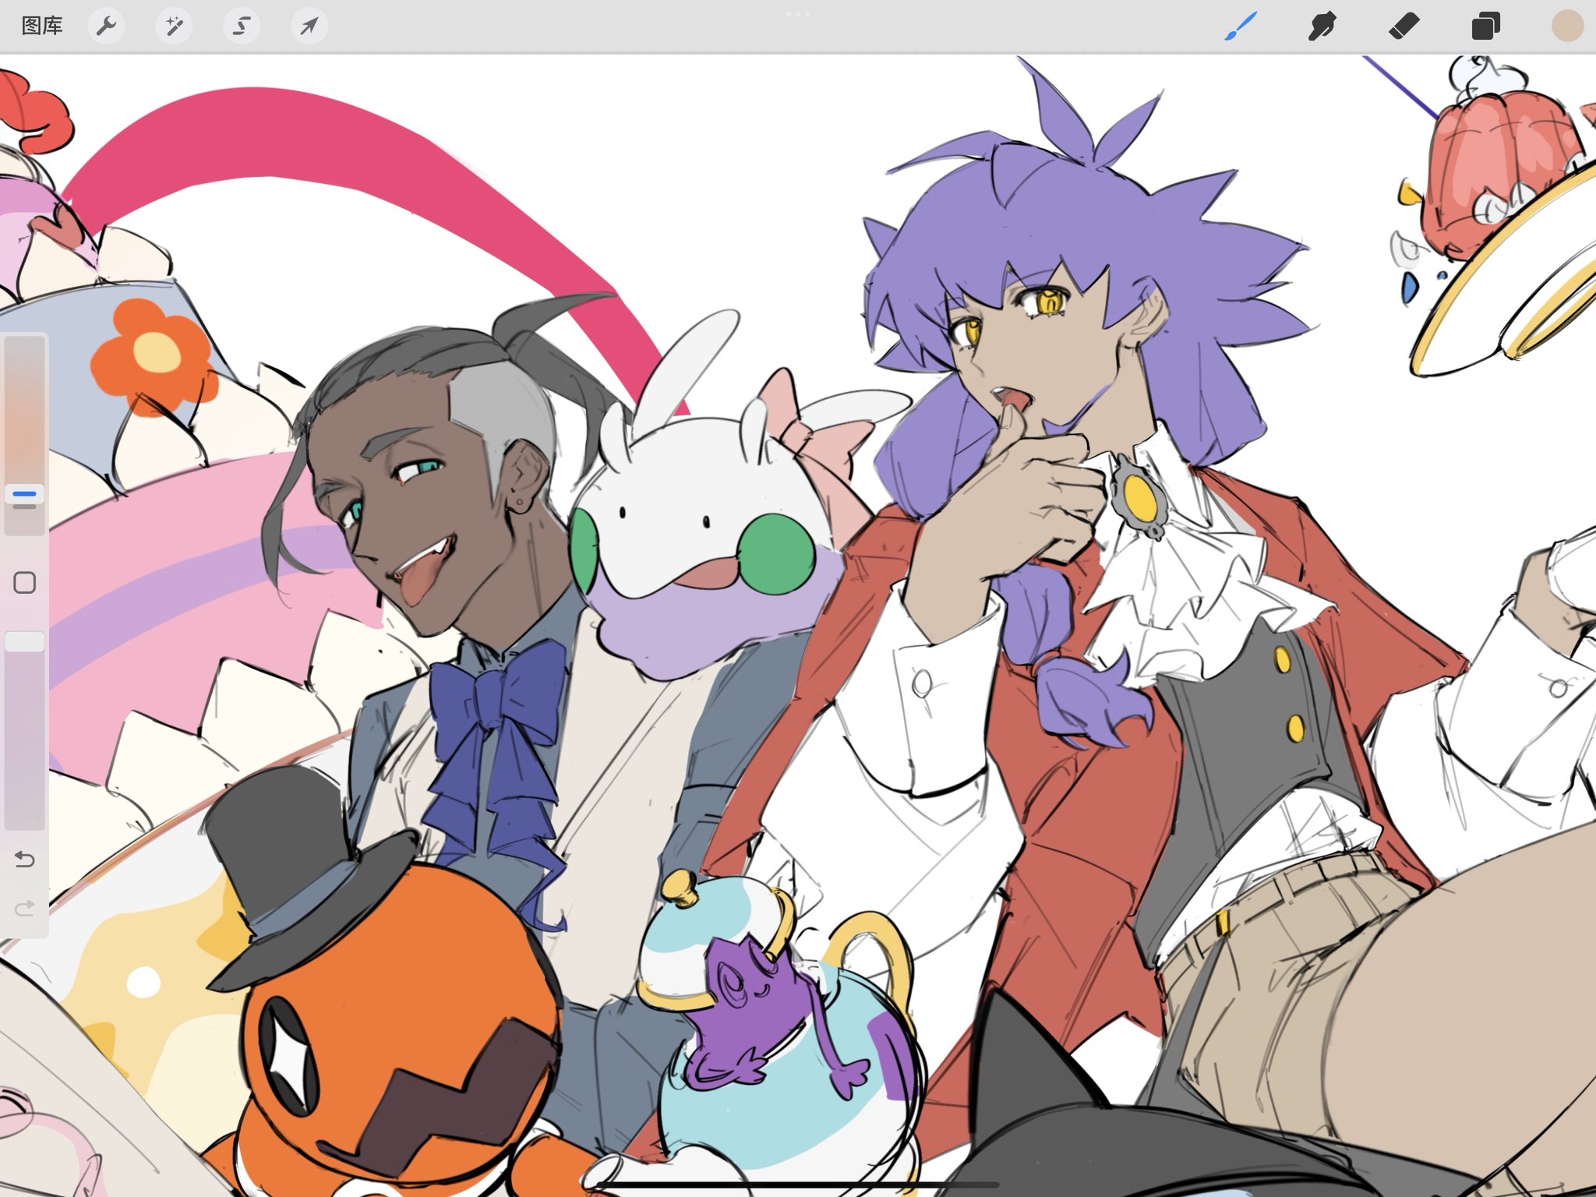Select the Eraser tool

coord(1404,26)
